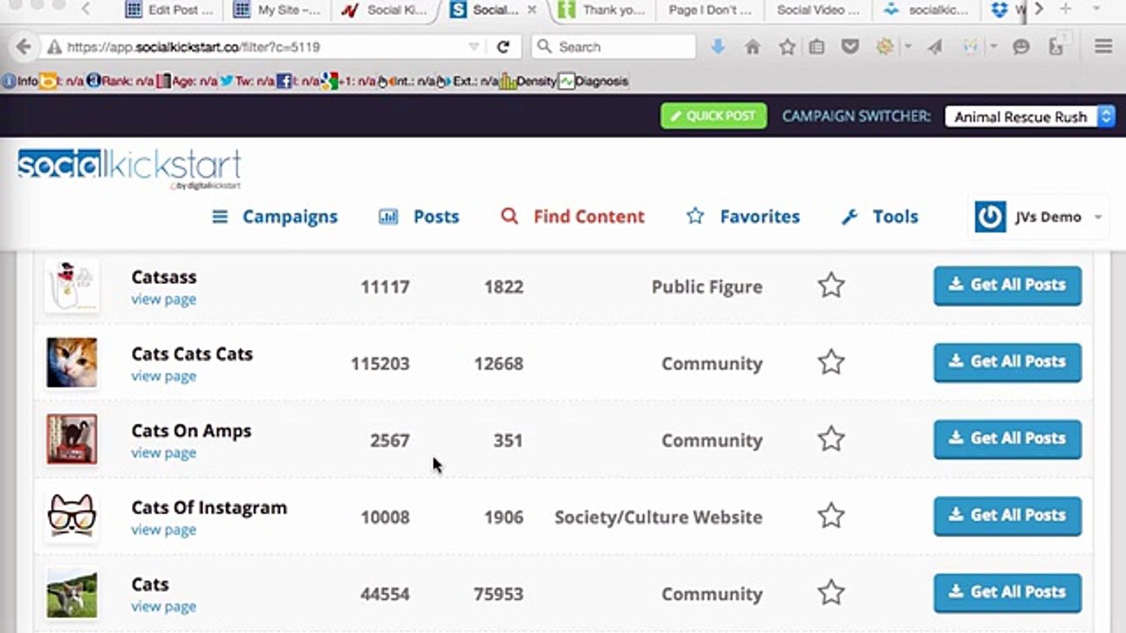Close the active Social browser tab
The width and height of the screenshot is (1126, 633).
pos(531,10)
